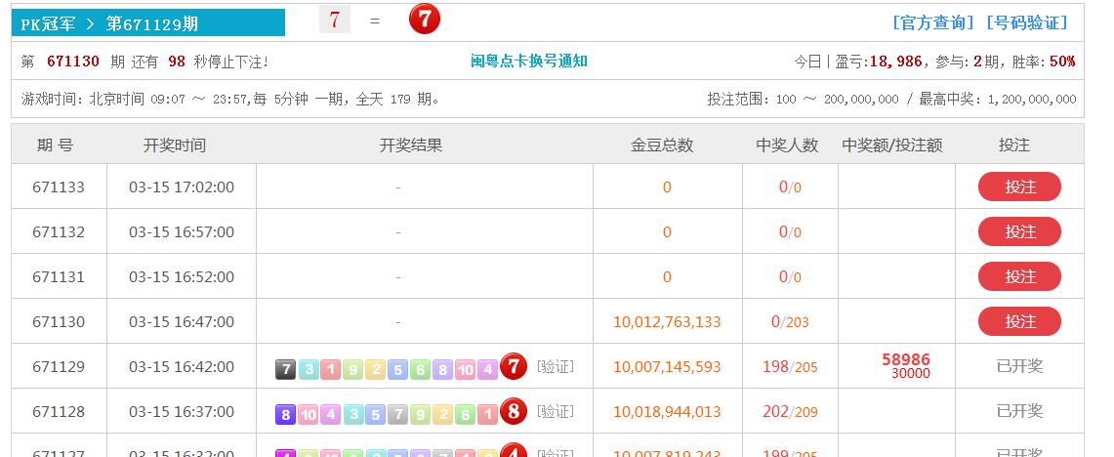Click the first number square in row 671129
The image size is (1114, 457).
coord(285,369)
